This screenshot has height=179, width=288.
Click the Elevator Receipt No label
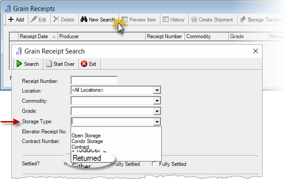44,132
